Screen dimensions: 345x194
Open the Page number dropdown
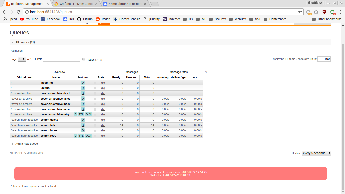click(x=22, y=59)
